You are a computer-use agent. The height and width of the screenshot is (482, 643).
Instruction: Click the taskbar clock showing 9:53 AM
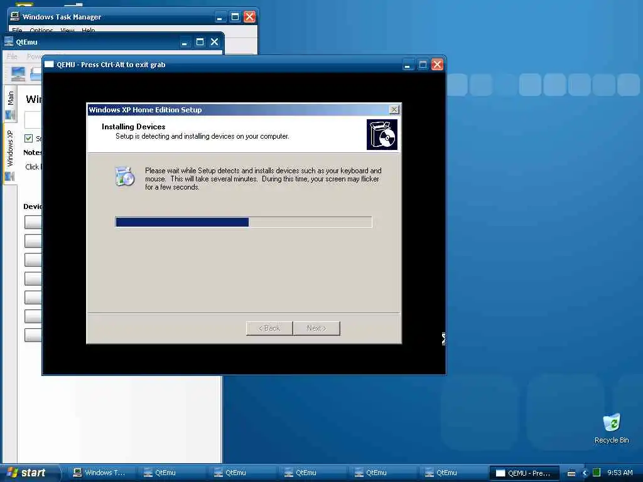620,473
